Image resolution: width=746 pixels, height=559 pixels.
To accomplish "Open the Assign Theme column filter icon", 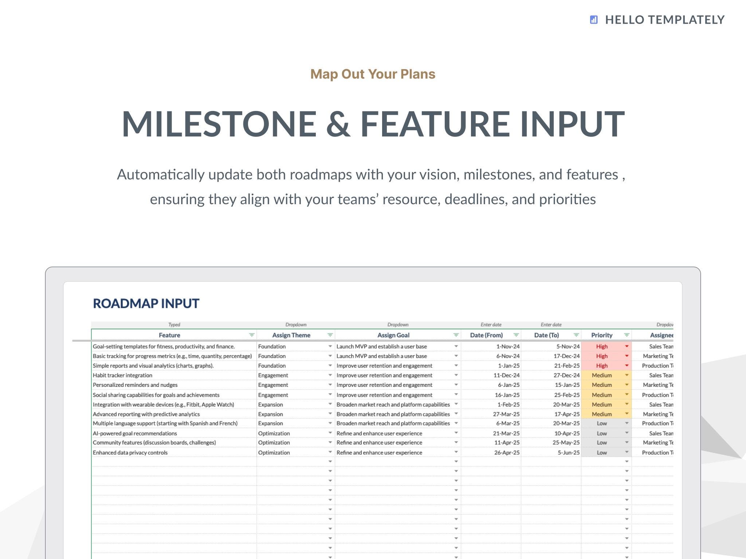I will tap(330, 335).
